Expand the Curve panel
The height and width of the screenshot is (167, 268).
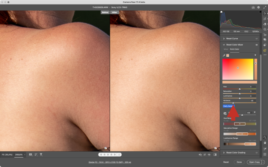click(224, 39)
